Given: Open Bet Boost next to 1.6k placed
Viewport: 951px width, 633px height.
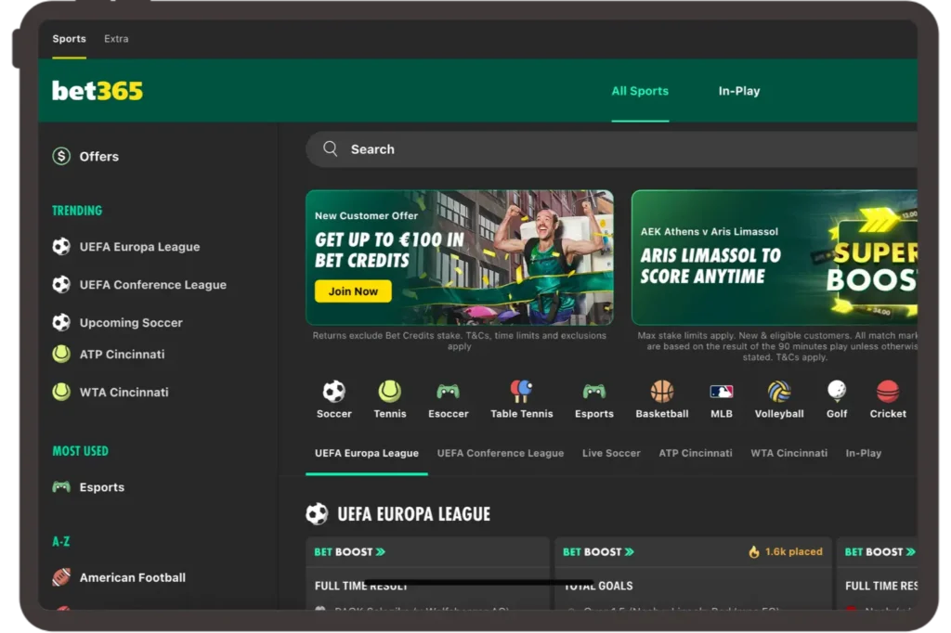Looking at the screenshot, I should click(x=598, y=551).
